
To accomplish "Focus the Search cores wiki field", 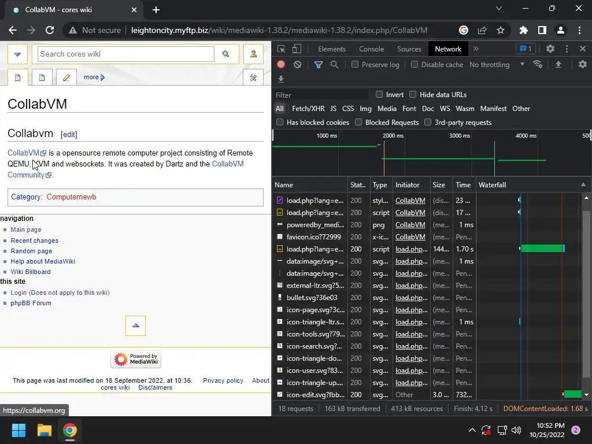I will click(125, 54).
